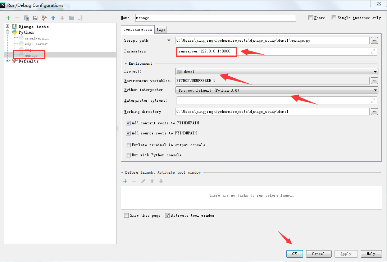Screen dimensions: 387x262
Task: Check the Show this page option
Action: 126,215
